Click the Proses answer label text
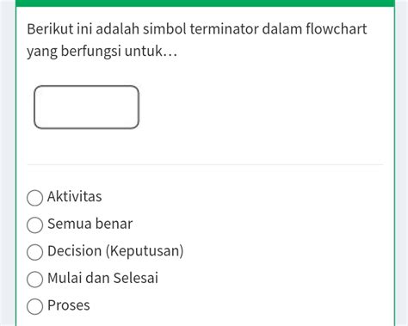 click(x=69, y=305)
